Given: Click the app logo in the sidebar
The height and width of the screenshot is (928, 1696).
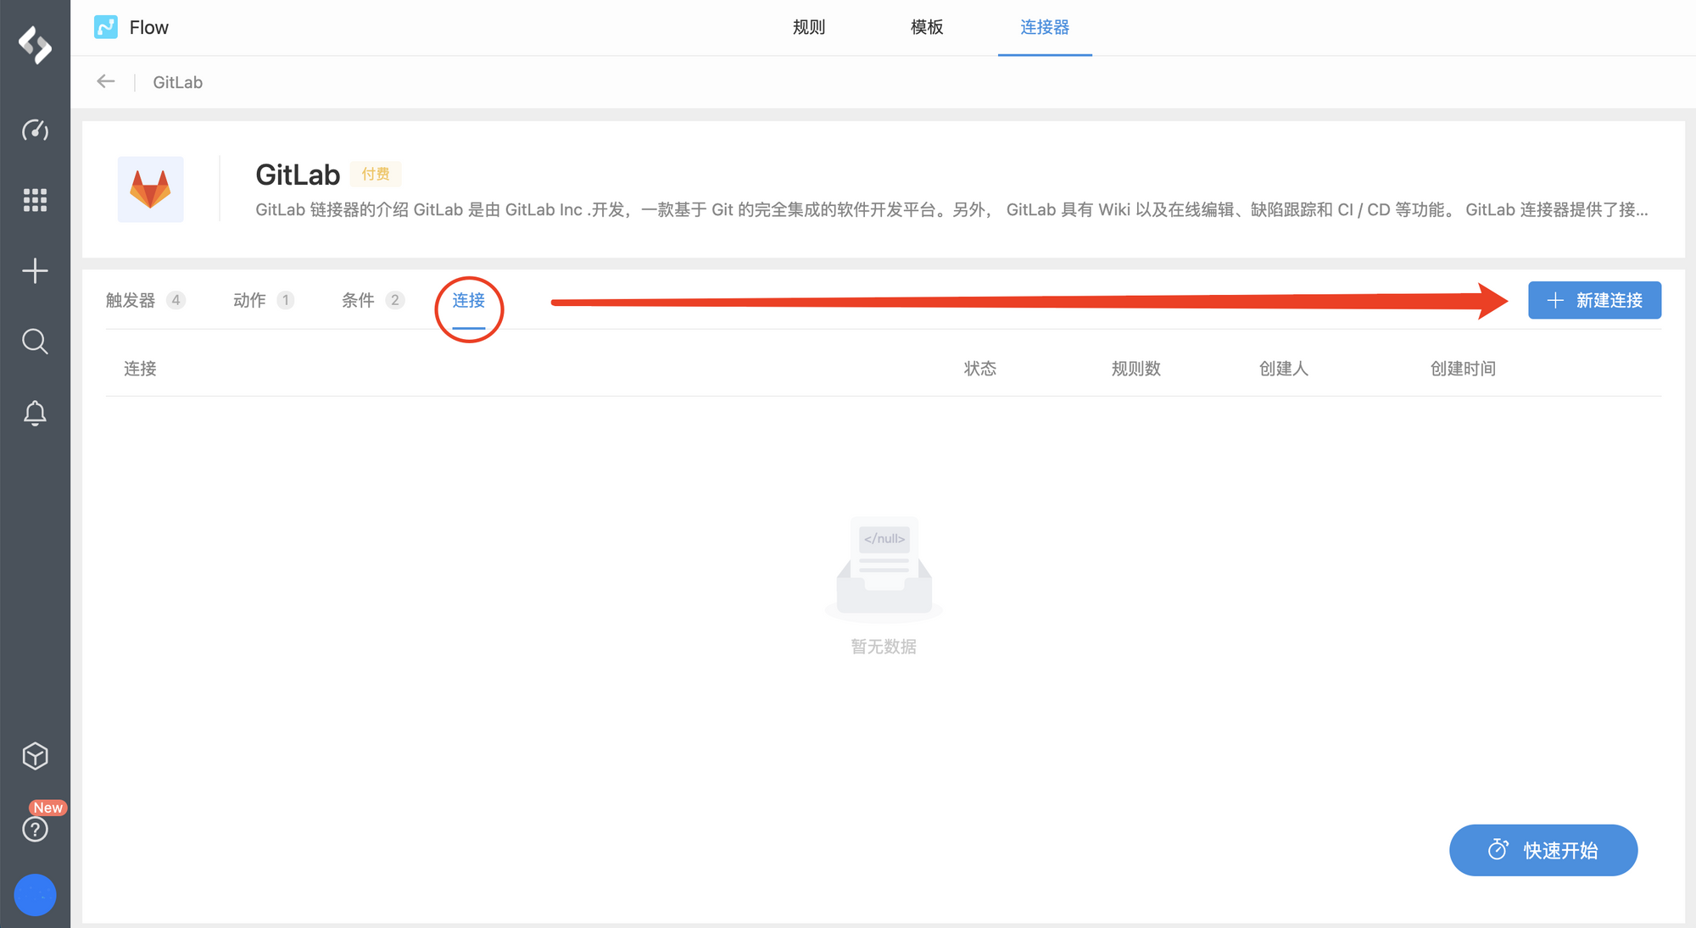Looking at the screenshot, I should 35,44.
